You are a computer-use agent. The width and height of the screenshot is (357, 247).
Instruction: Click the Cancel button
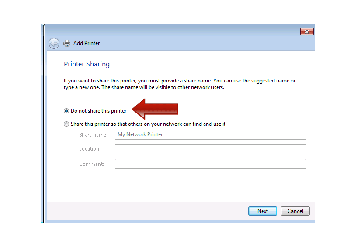coord(295,211)
